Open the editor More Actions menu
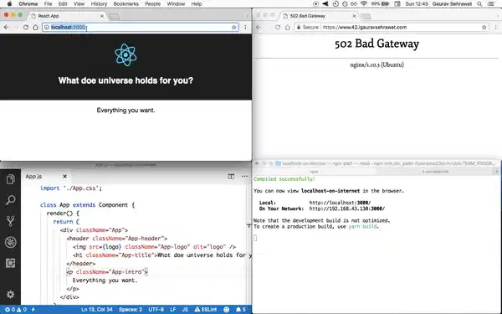502x314 pixels. click(245, 177)
